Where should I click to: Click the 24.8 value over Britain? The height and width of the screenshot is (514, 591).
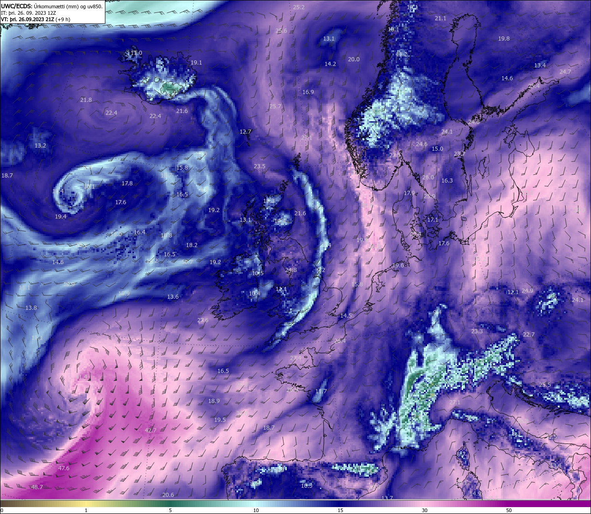coord(291,270)
